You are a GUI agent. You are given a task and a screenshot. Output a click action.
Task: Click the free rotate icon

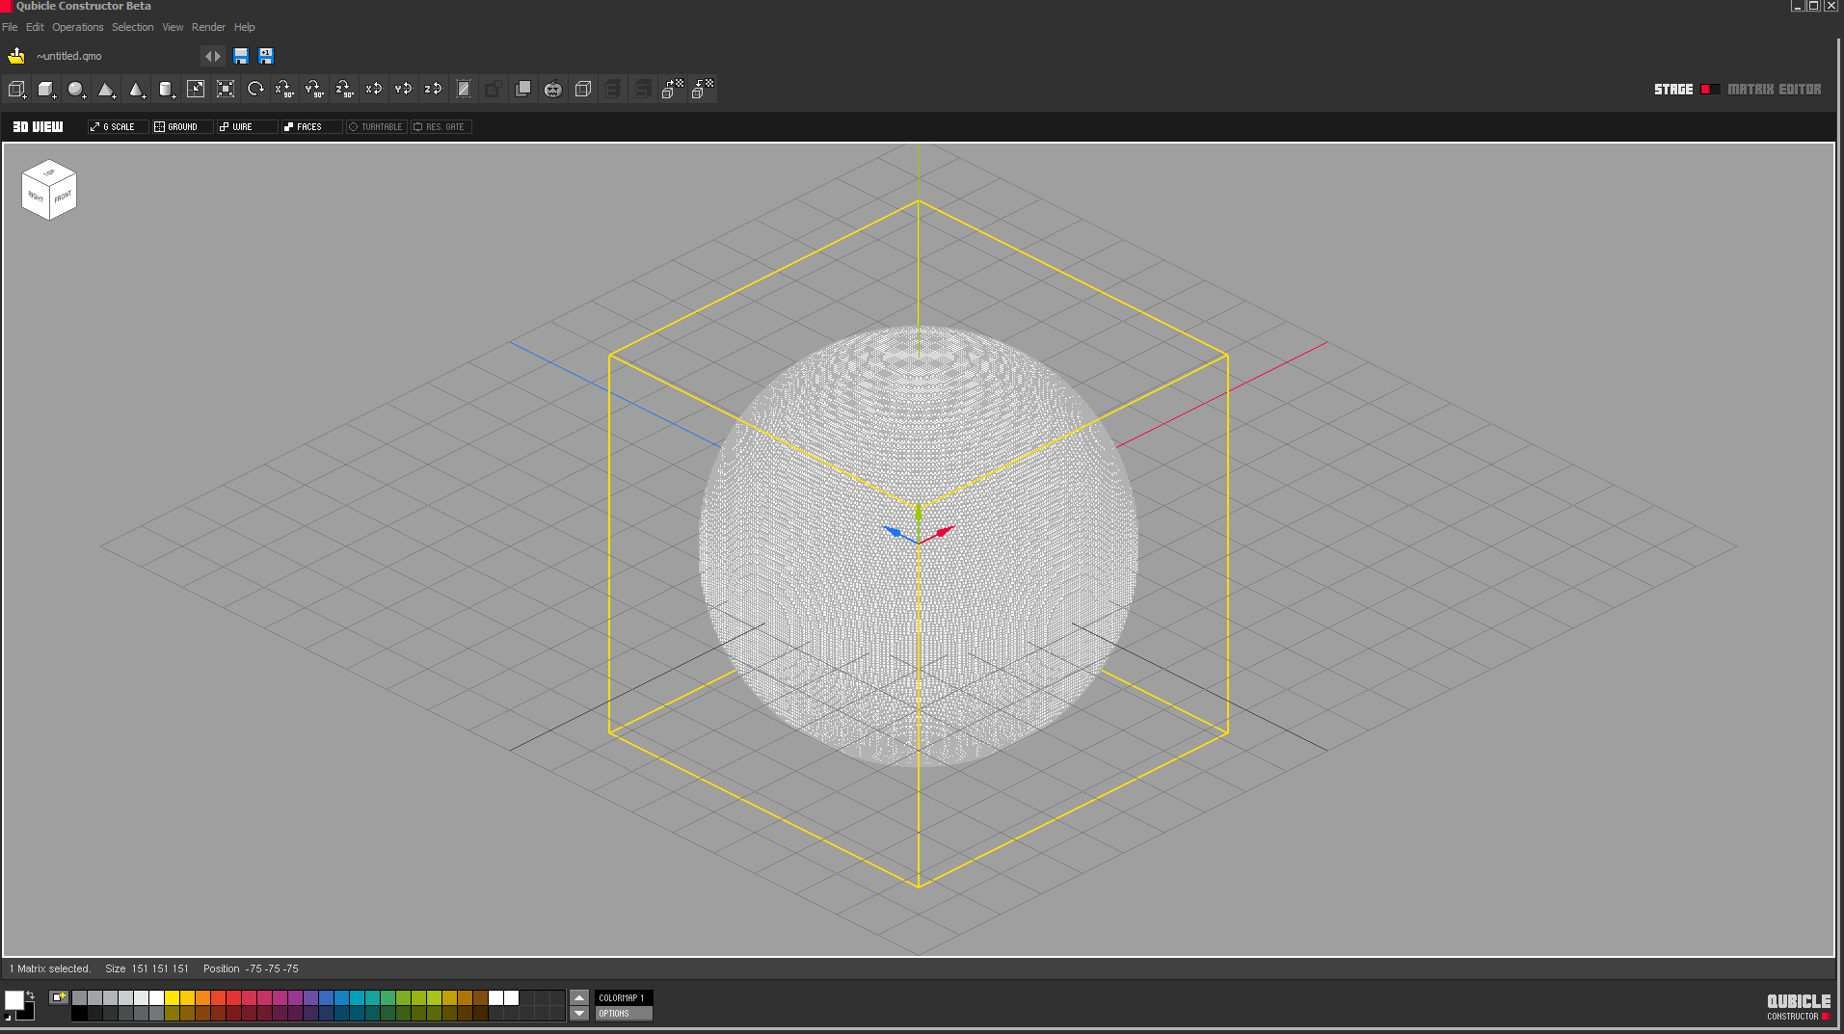point(255,90)
